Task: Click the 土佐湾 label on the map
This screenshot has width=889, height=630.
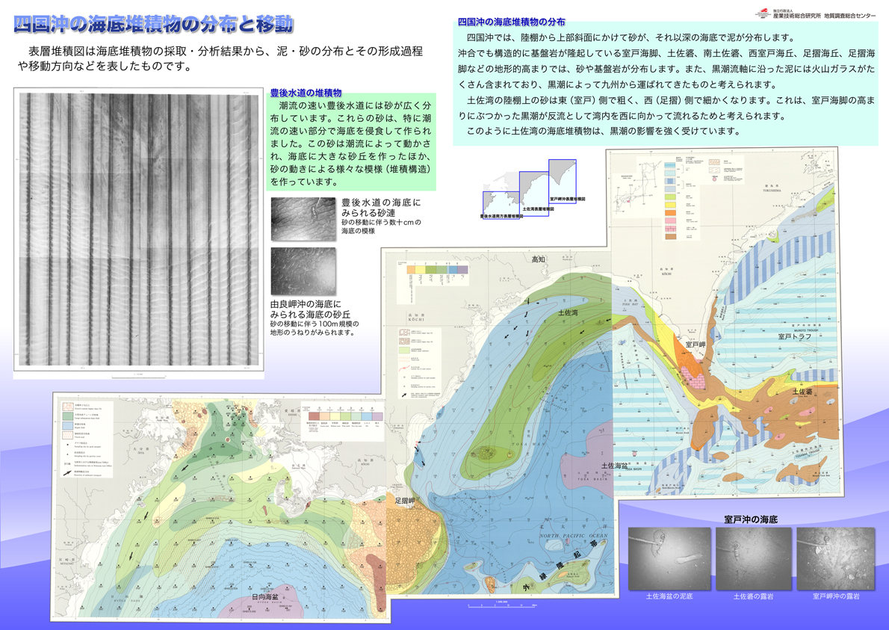Action: pyautogui.click(x=568, y=312)
